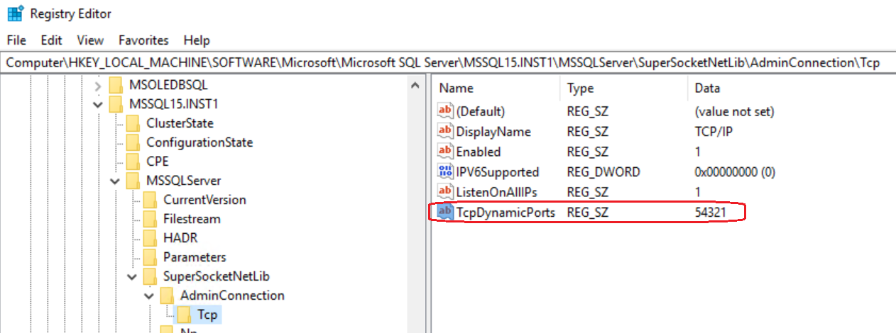Select the CPE folder icon
Screen dimensions: 896x333
coord(133,162)
